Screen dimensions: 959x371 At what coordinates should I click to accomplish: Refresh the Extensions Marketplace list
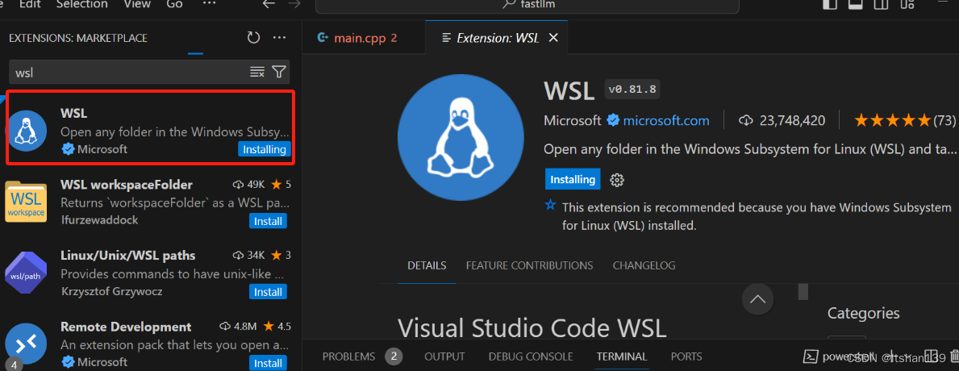[254, 38]
